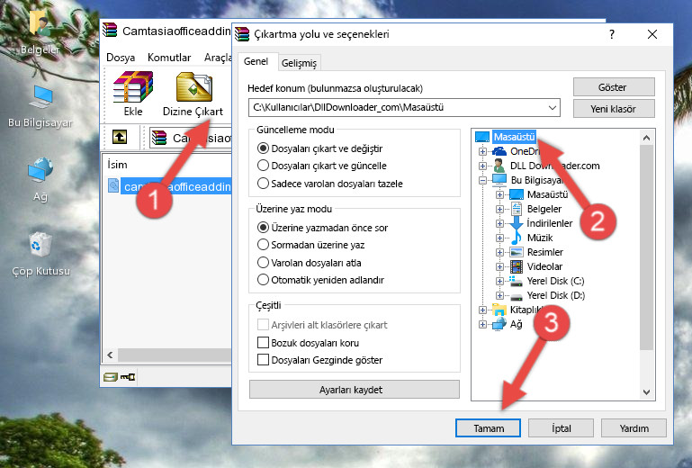Expand the Yerel Disk (C:) node

click(x=499, y=281)
